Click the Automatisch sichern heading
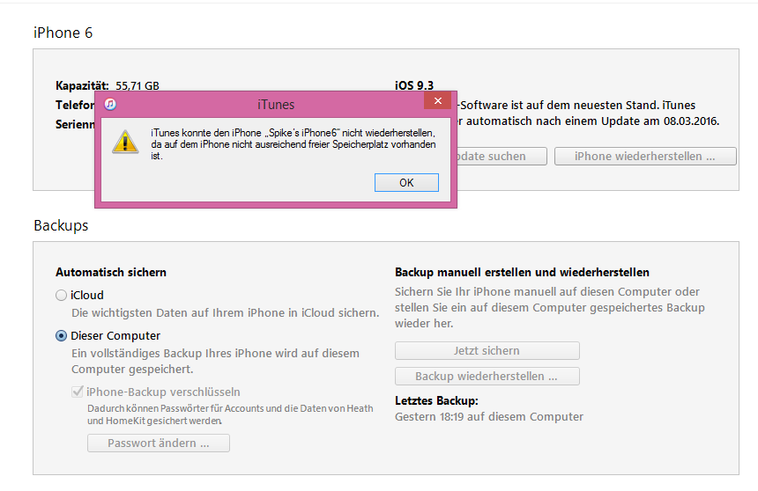 pos(111,273)
